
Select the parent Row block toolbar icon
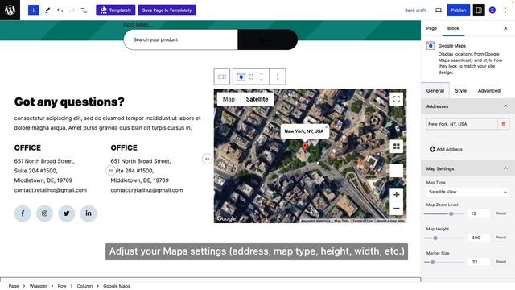click(222, 77)
